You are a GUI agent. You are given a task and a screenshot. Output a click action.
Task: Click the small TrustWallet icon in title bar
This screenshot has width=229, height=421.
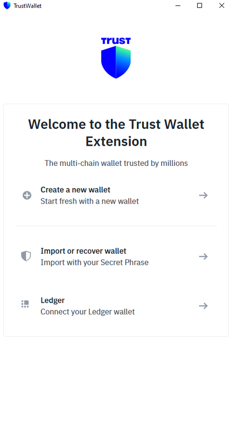pos(7,5)
